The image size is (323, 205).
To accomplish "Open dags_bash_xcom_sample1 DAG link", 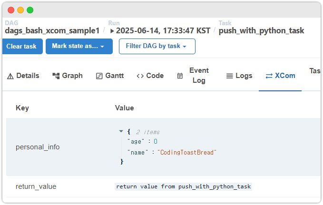I will click(x=52, y=30).
